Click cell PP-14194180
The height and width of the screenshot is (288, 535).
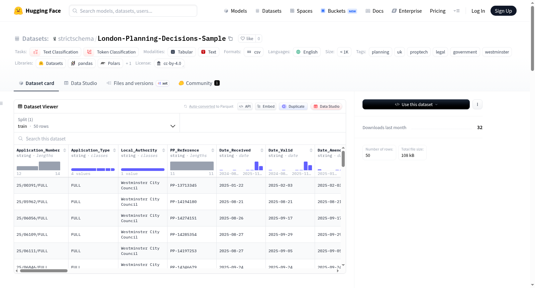[x=192, y=202]
